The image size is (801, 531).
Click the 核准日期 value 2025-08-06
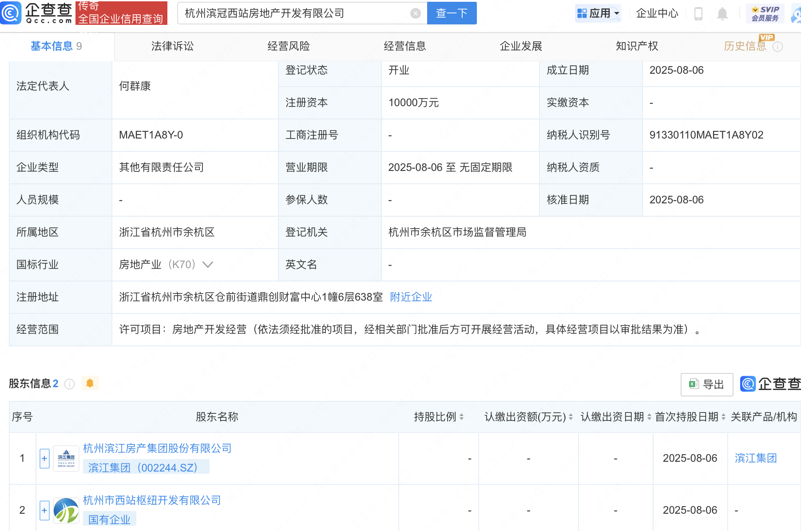[677, 200]
